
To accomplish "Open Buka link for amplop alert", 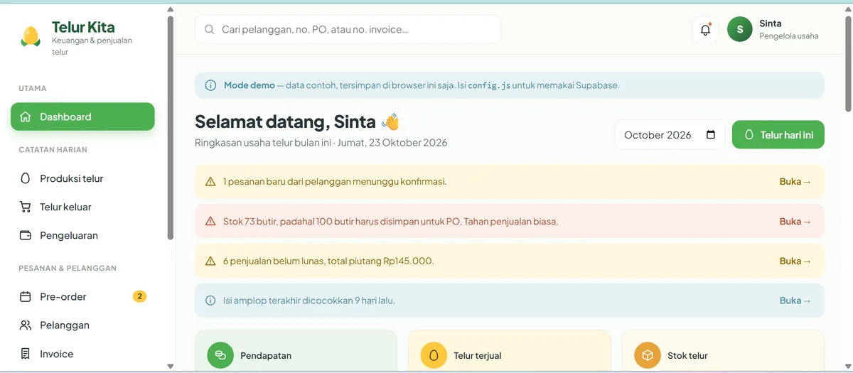I will tap(795, 301).
